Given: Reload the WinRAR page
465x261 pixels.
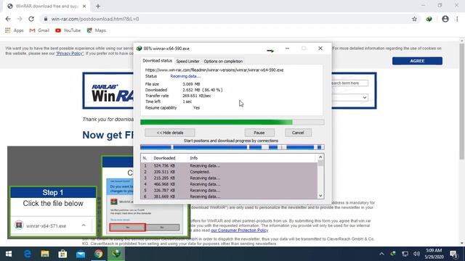Looking at the screenshot, I should coord(31,19).
